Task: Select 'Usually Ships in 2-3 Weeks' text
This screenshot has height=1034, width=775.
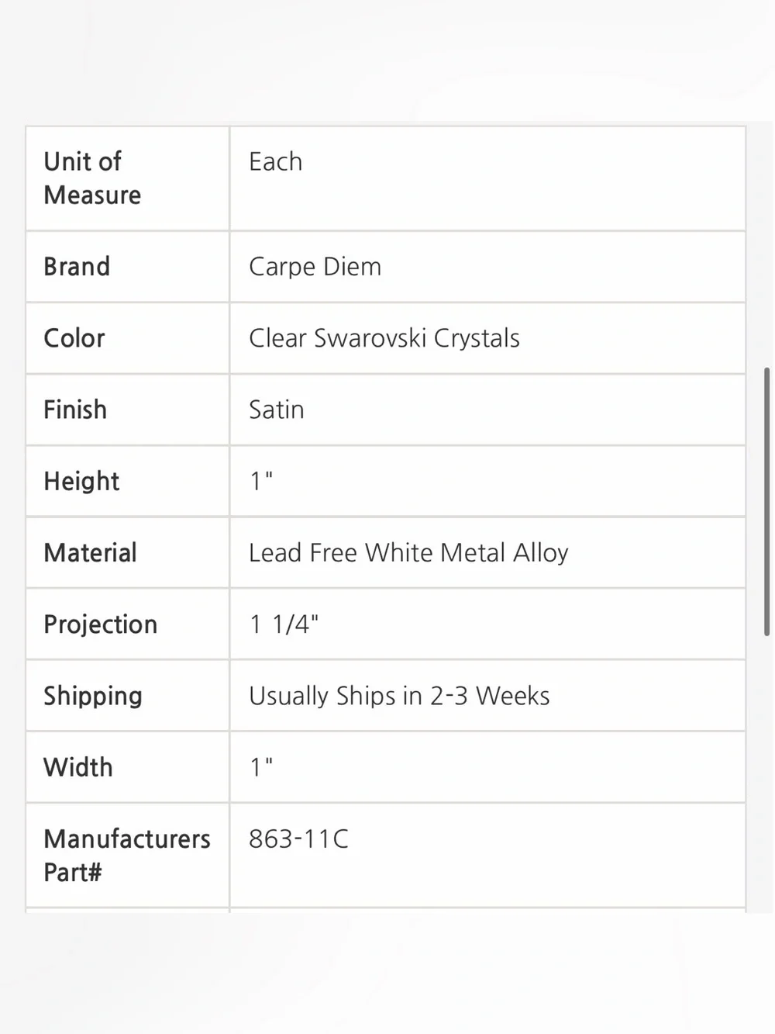Action: [399, 697]
